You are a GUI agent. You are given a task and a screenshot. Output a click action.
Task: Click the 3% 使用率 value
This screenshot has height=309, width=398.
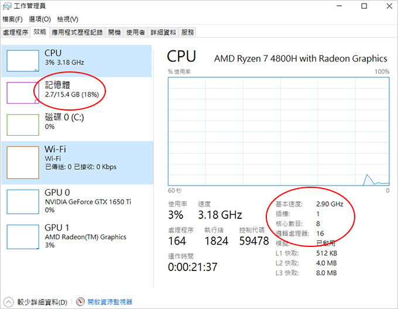click(176, 215)
